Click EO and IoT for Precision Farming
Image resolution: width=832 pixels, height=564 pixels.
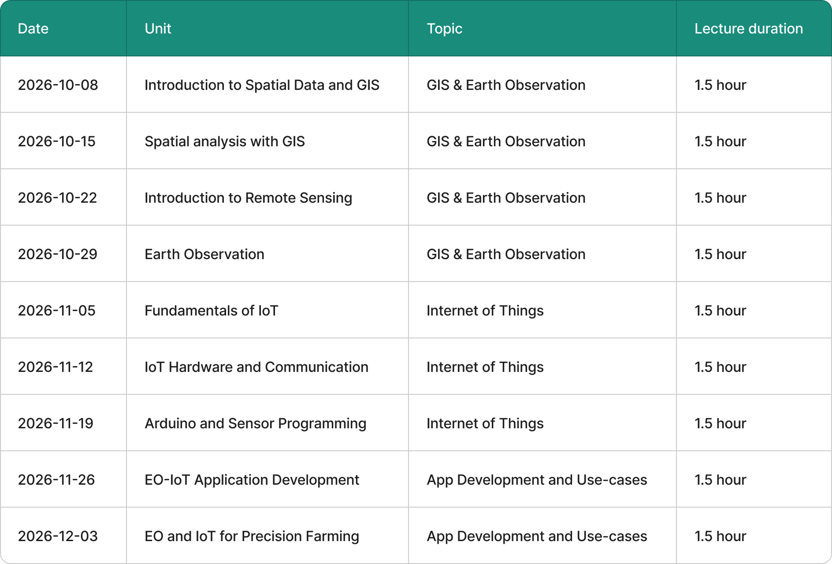[x=252, y=536]
